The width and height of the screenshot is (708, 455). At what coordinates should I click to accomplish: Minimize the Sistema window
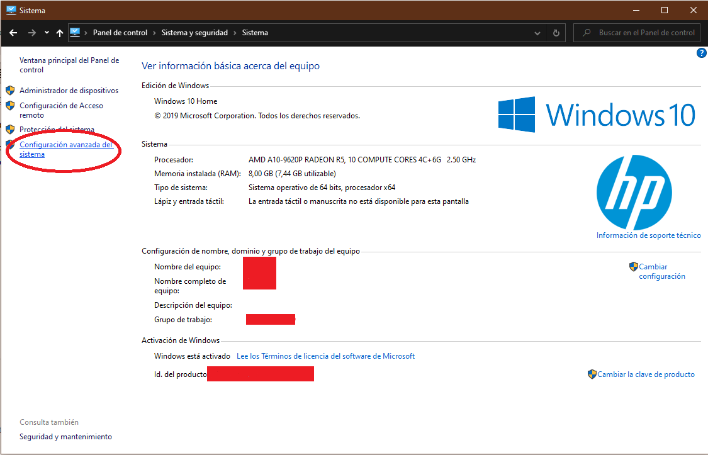[x=636, y=10]
